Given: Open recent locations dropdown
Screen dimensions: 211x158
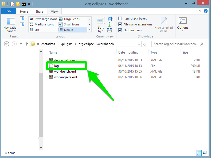Looking at the screenshot, I should click(x=21, y=44).
